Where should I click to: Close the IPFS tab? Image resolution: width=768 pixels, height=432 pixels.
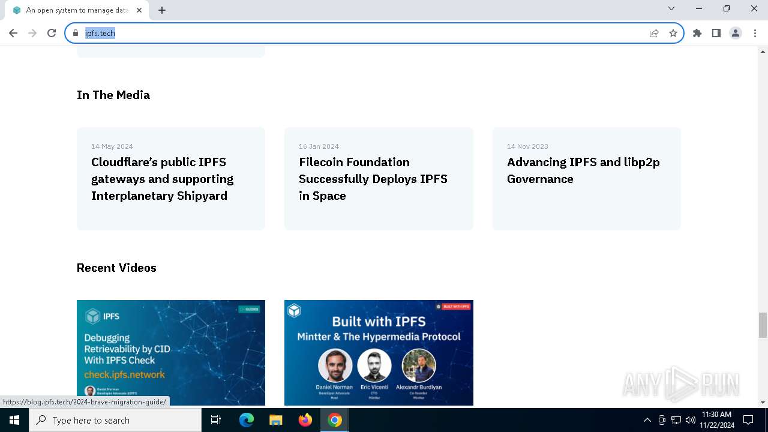click(x=139, y=10)
